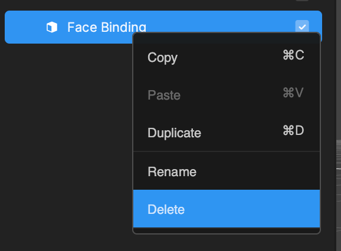Toggle the partially visible checkbox above Face Binding

pos(302,1)
